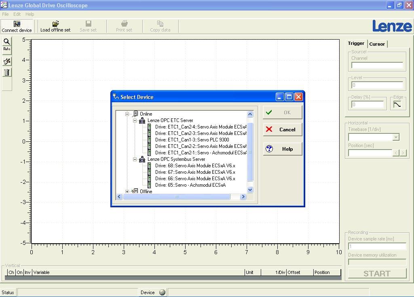The image size is (414, 297).
Task: Click drive icon beside Drive 68 entry
Action: [x=149, y=166]
